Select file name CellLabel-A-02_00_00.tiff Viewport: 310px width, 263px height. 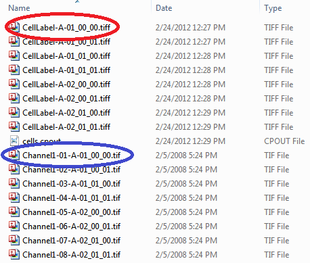[x=66, y=85]
